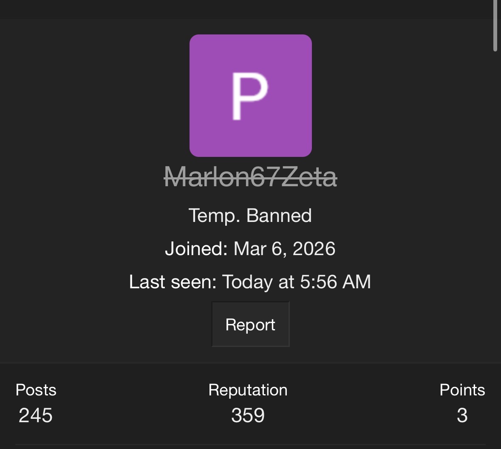Click the year 2026 in join date
The image size is (501, 449).
314,249
